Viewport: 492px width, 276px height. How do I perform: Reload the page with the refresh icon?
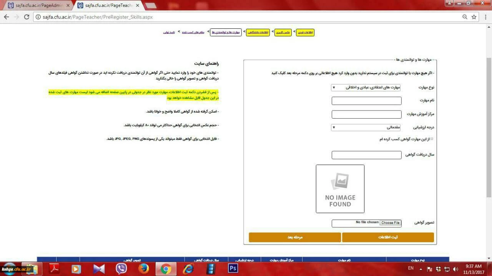pyautogui.click(x=27, y=17)
